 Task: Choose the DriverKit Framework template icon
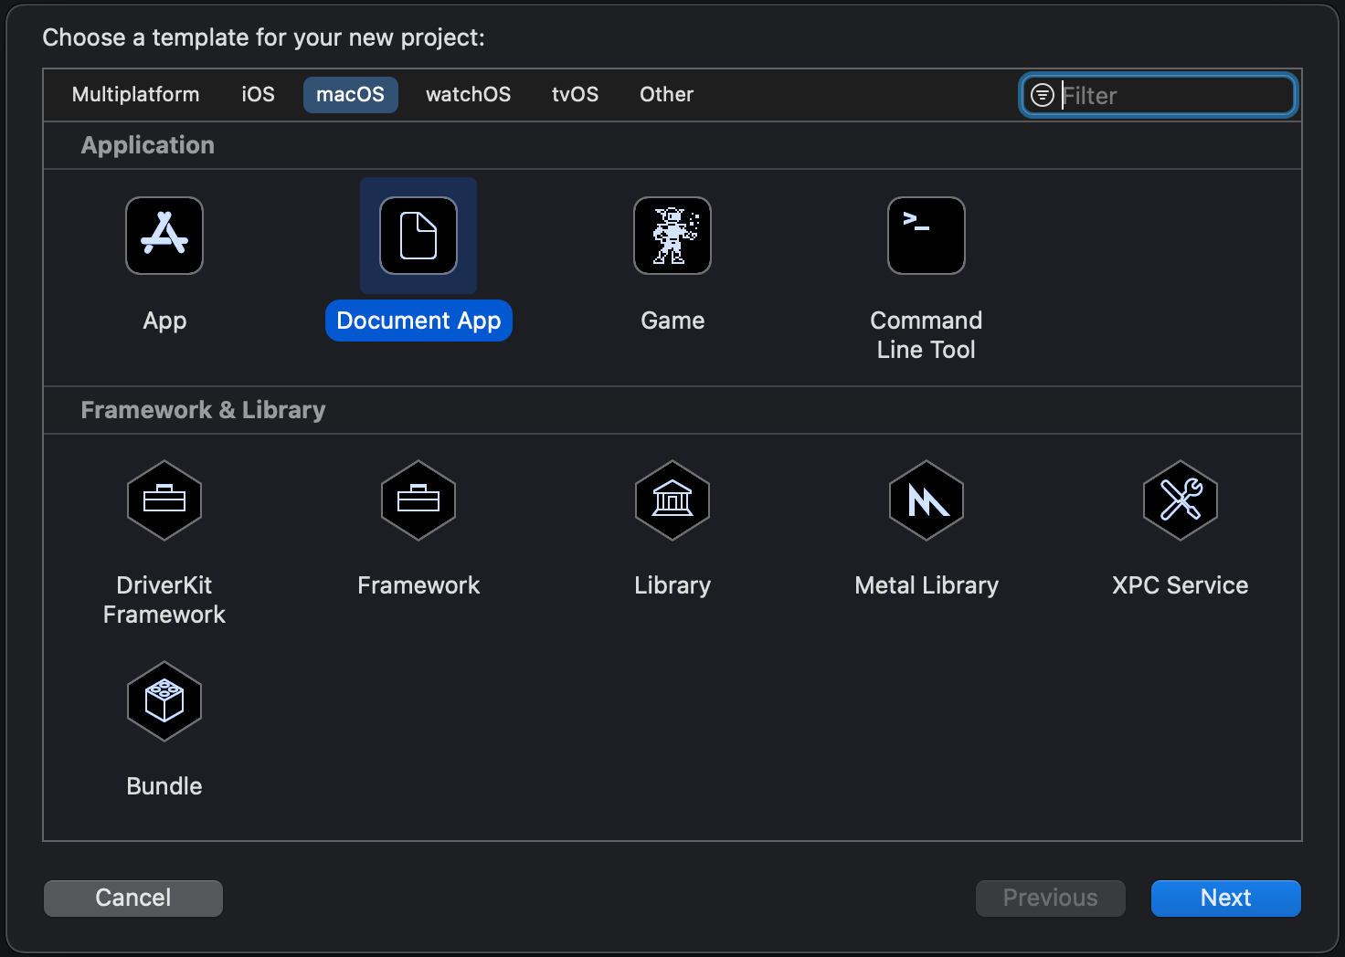pyautogui.click(x=164, y=500)
